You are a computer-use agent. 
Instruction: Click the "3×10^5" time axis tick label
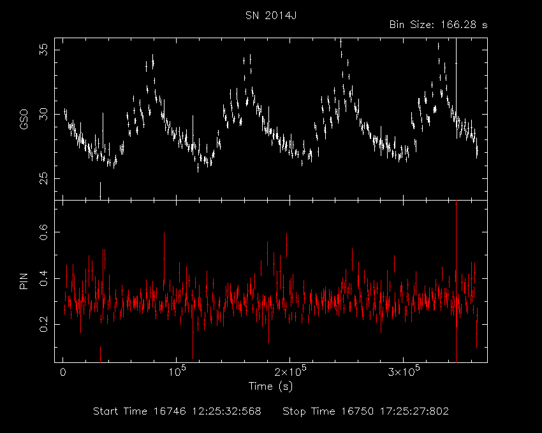pos(404,371)
